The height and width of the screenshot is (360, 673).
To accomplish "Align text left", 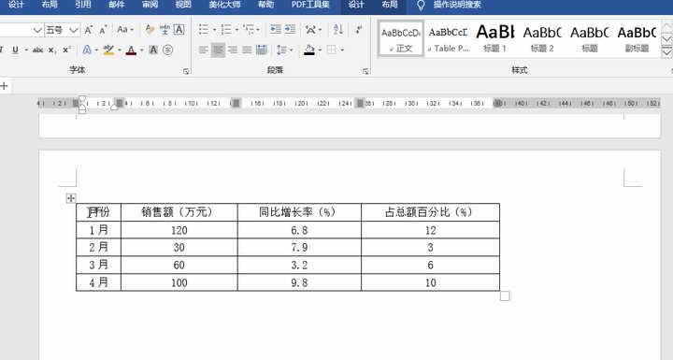I will coord(204,50).
